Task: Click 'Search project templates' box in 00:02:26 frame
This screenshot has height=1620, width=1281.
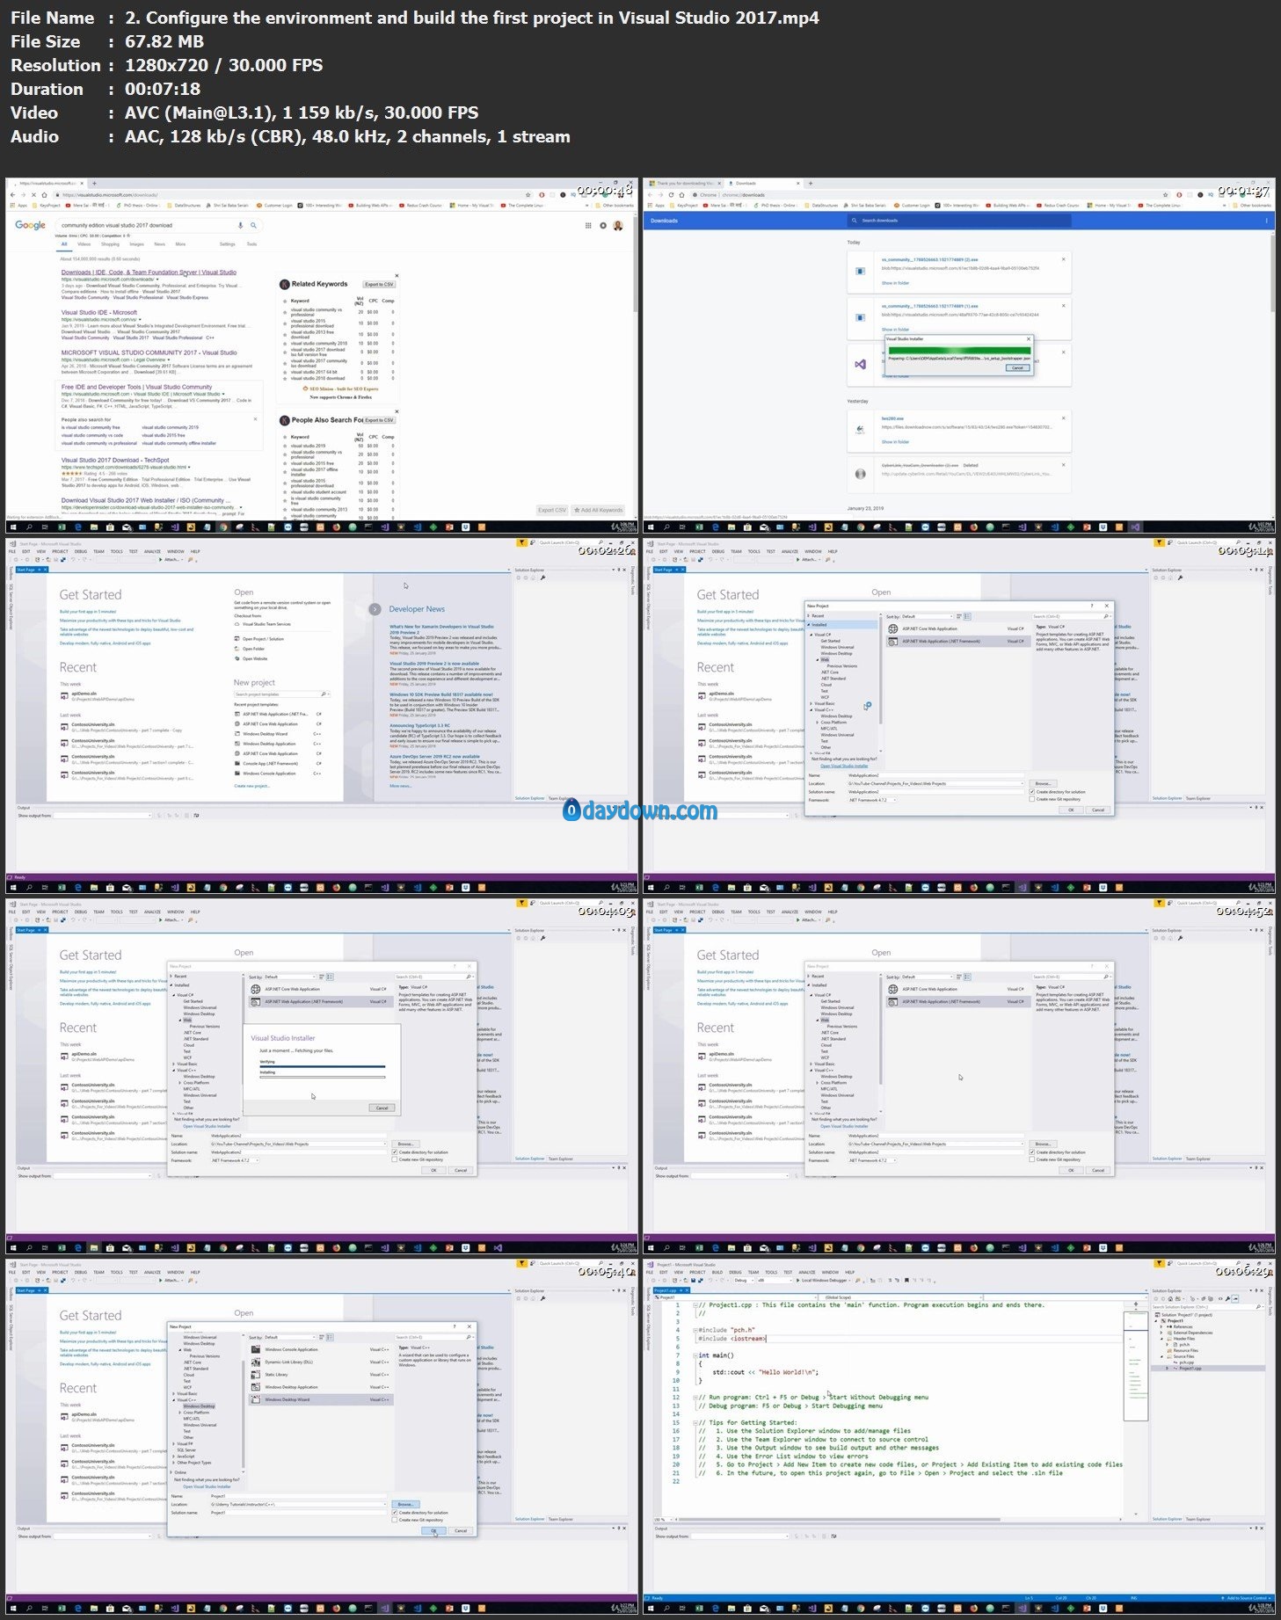Action: 281,694
